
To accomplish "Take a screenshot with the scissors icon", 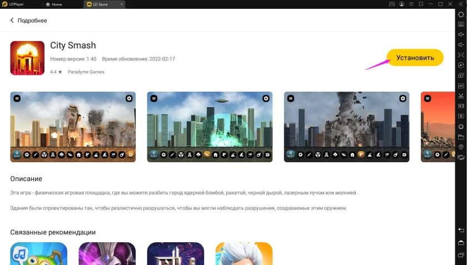I will tap(461, 96).
